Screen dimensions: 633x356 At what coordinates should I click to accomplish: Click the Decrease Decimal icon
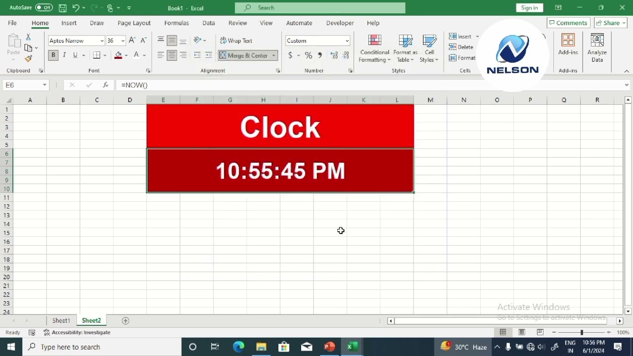(x=345, y=55)
